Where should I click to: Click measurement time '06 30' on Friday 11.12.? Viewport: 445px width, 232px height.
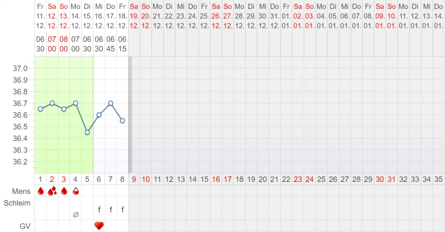tap(40, 44)
